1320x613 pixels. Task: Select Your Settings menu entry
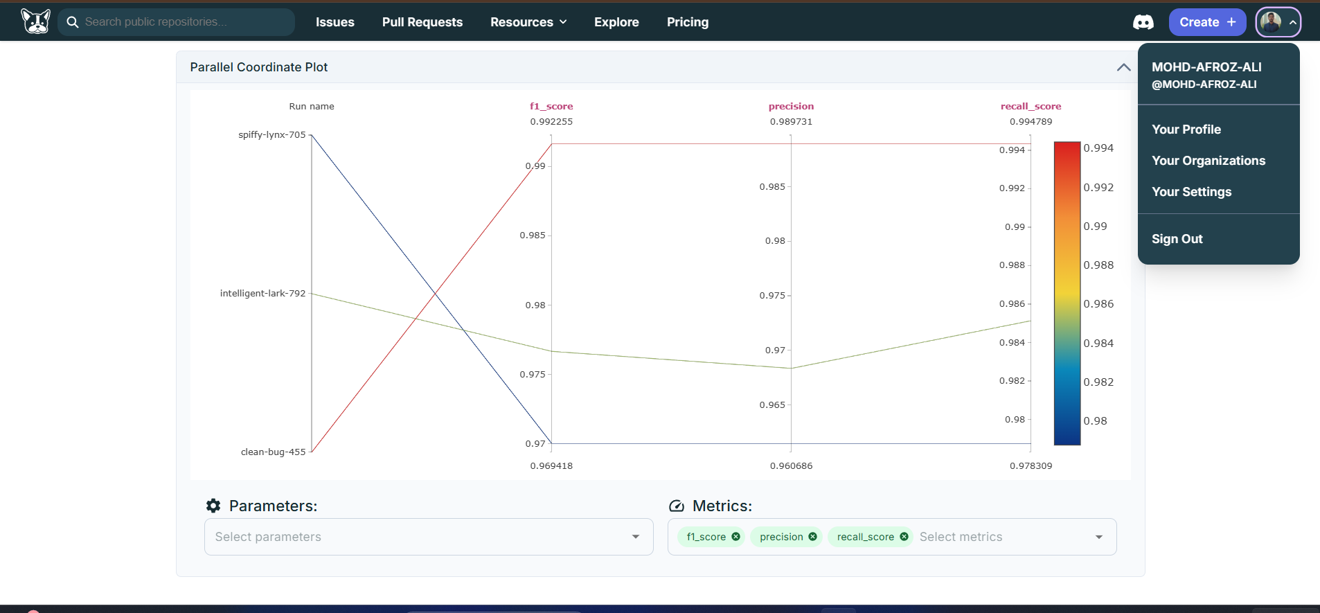pyautogui.click(x=1191, y=192)
